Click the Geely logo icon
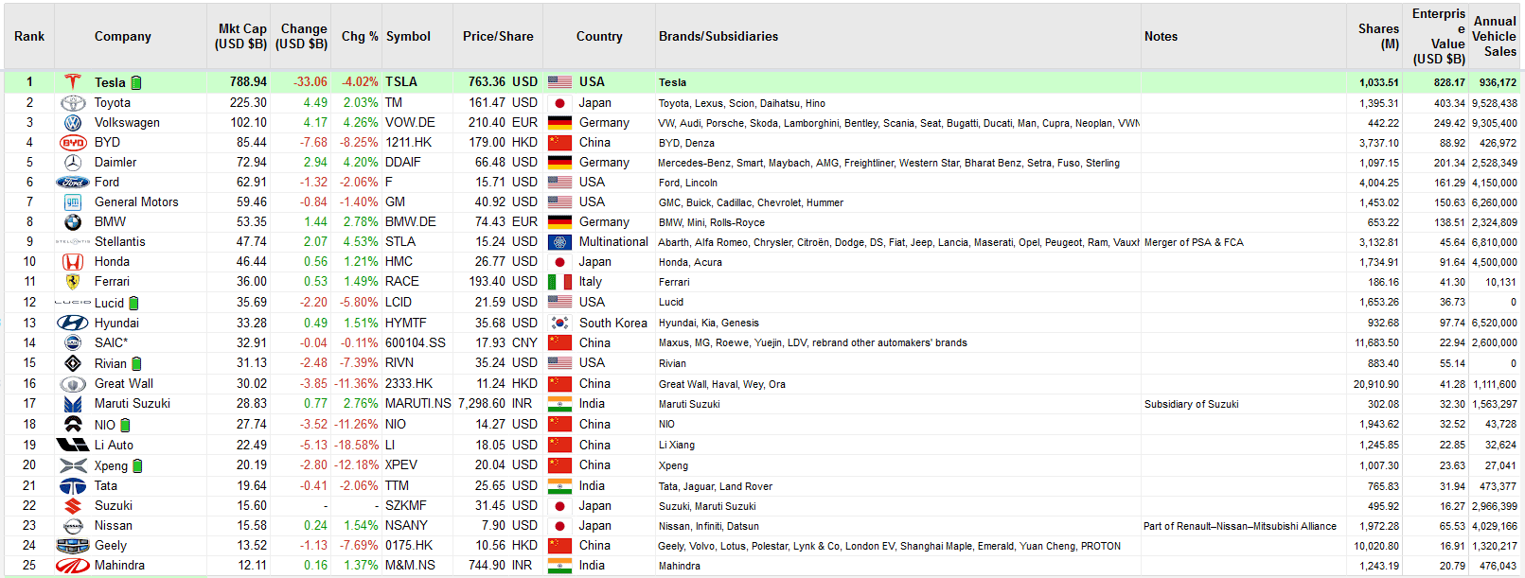 (x=73, y=546)
